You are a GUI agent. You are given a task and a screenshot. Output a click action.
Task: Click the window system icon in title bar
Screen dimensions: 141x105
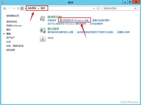pyautogui.click(x=3, y=3)
